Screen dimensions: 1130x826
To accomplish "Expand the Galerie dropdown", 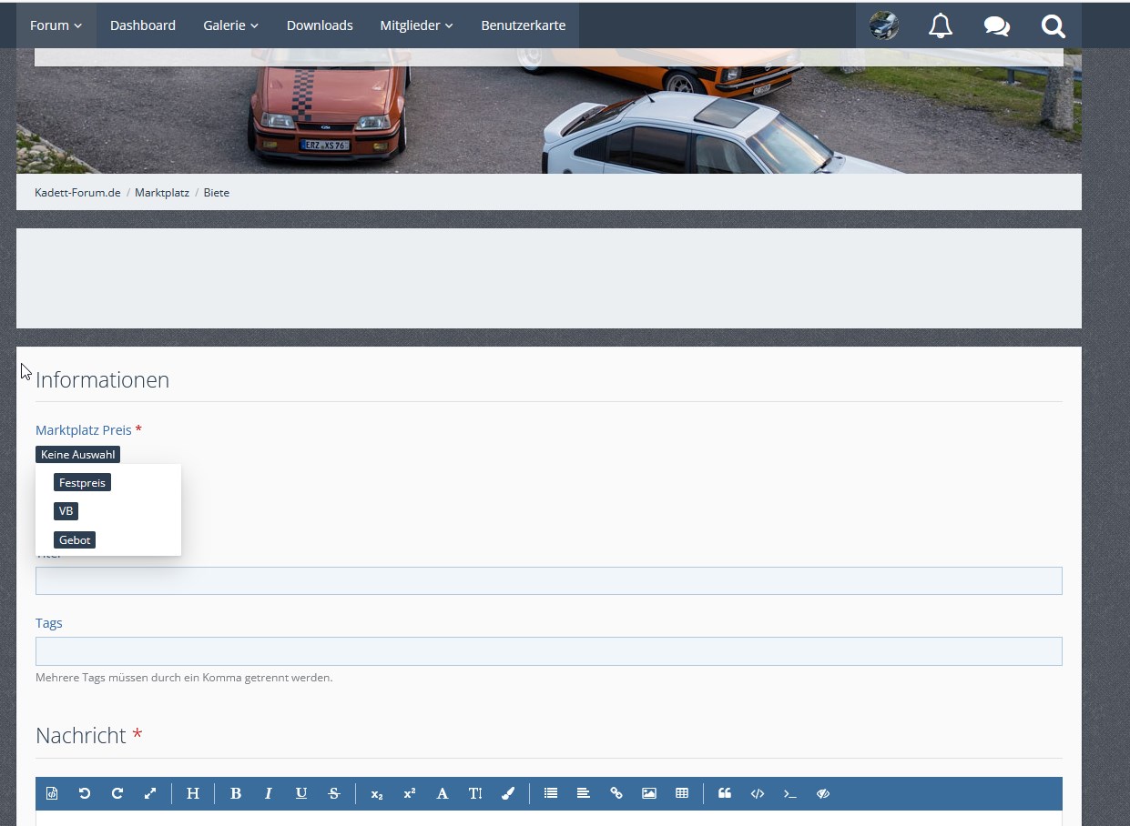I will (230, 25).
